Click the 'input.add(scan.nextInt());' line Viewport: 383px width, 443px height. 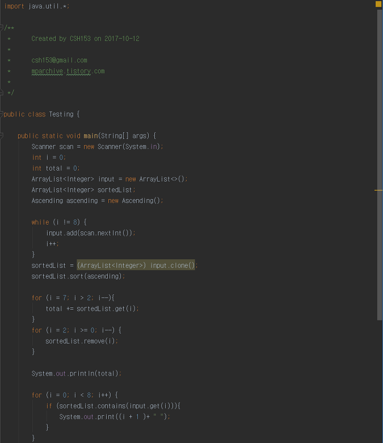point(90,233)
